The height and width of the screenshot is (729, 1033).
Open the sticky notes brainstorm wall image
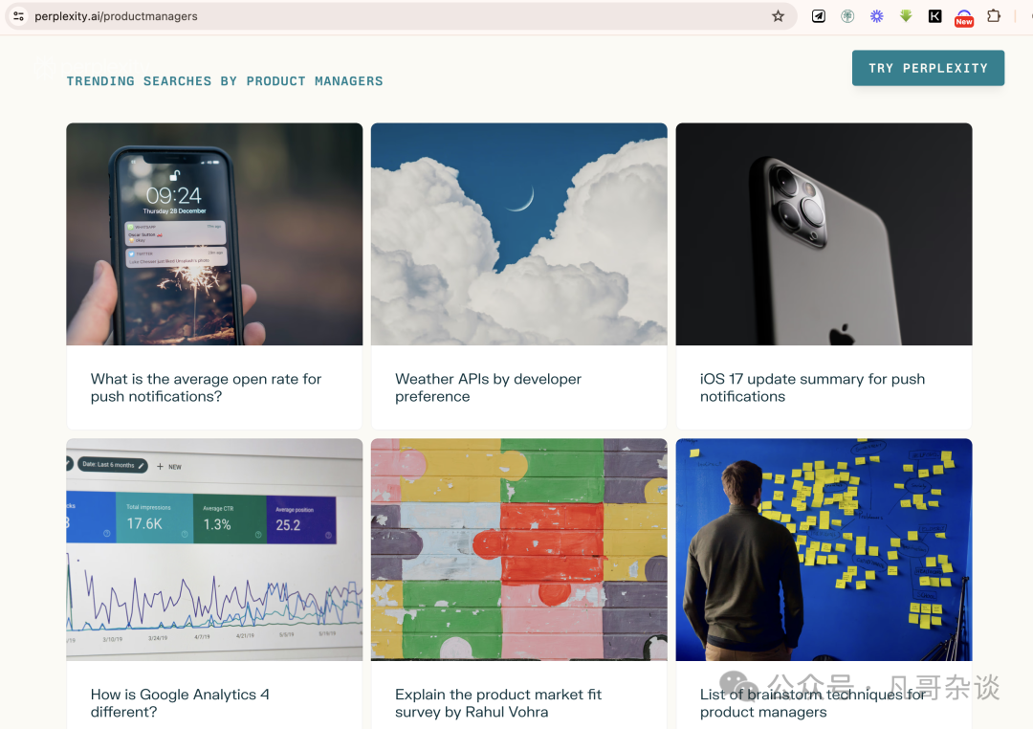point(824,550)
